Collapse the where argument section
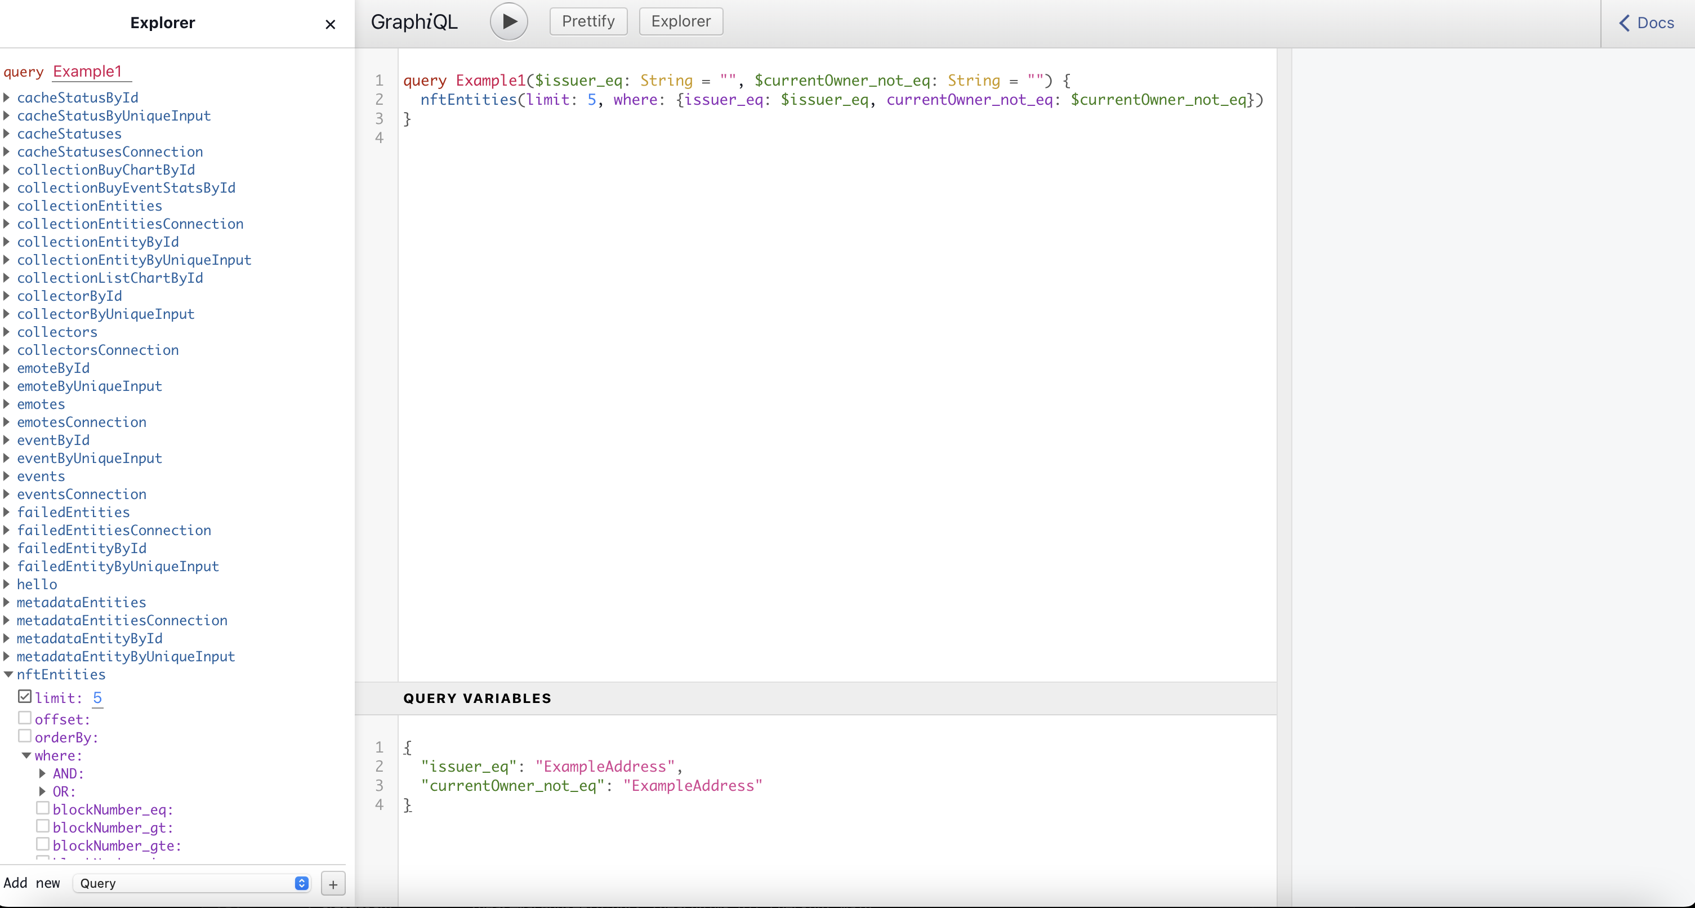This screenshot has height=908, width=1695. click(26, 755)
